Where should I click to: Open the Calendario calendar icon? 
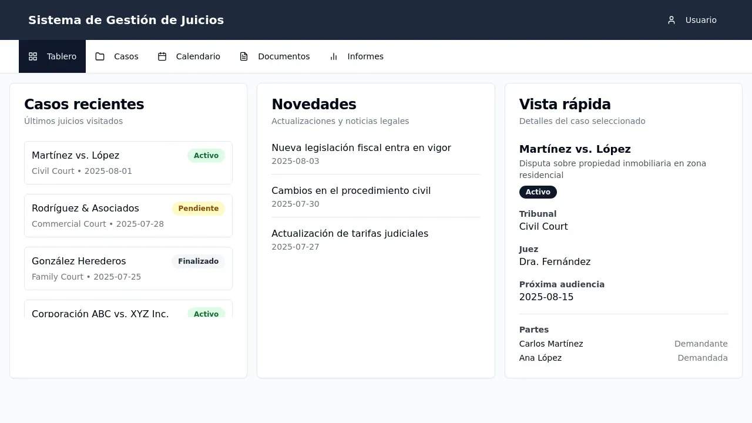click(x=161, y=56)
